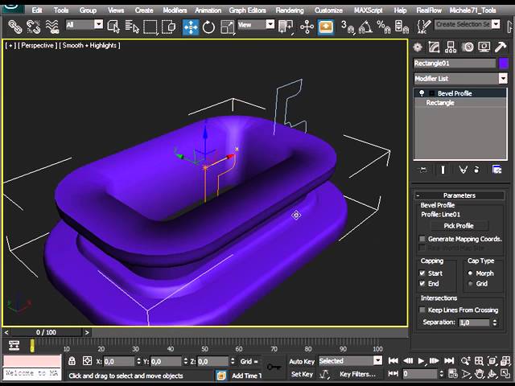Toggle the 3D Snaps icon
The image size is (515, 386).
348,27
